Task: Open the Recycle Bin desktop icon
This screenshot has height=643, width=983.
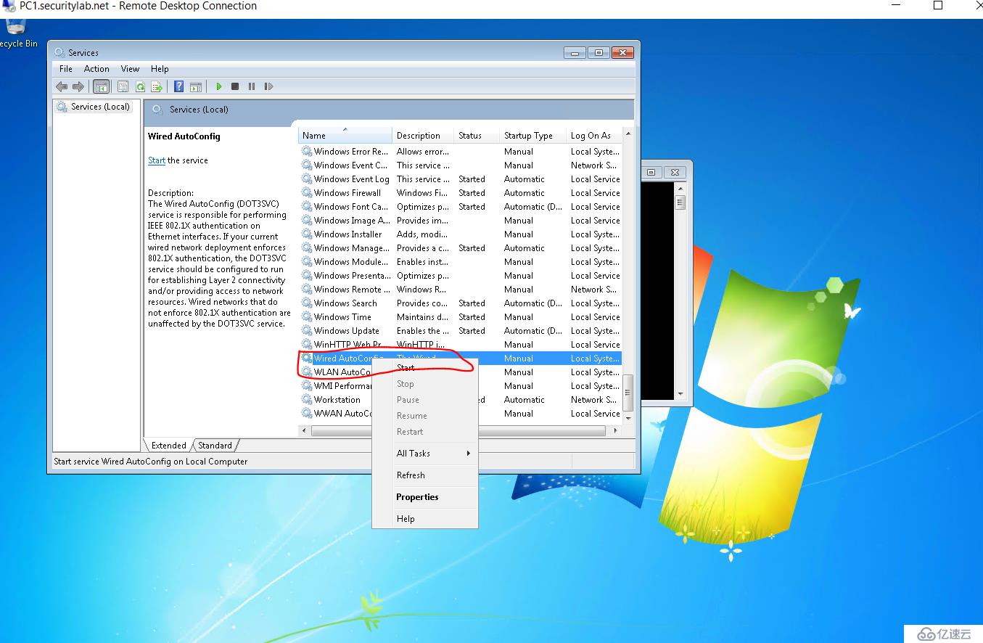Action: (x=16, y=29)
